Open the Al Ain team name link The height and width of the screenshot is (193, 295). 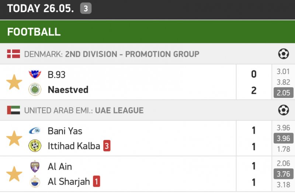tap(60, 166)
